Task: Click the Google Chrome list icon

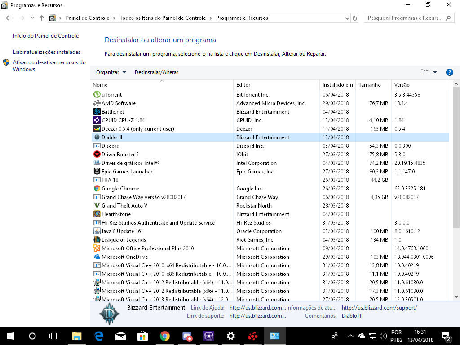Action: tap(97, 188)
